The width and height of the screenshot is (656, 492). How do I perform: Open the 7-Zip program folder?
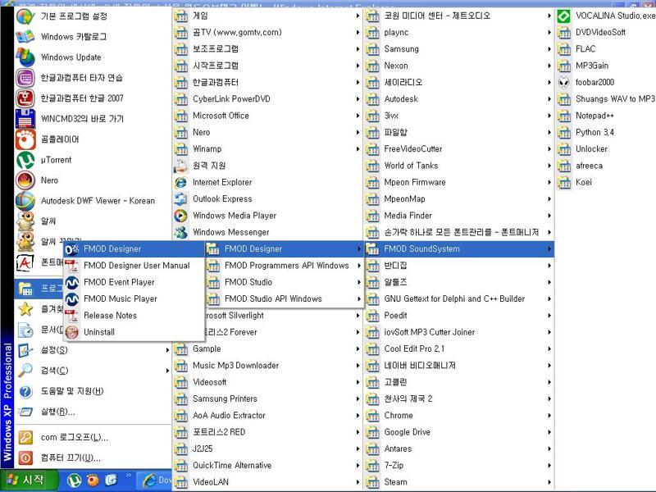459,465
